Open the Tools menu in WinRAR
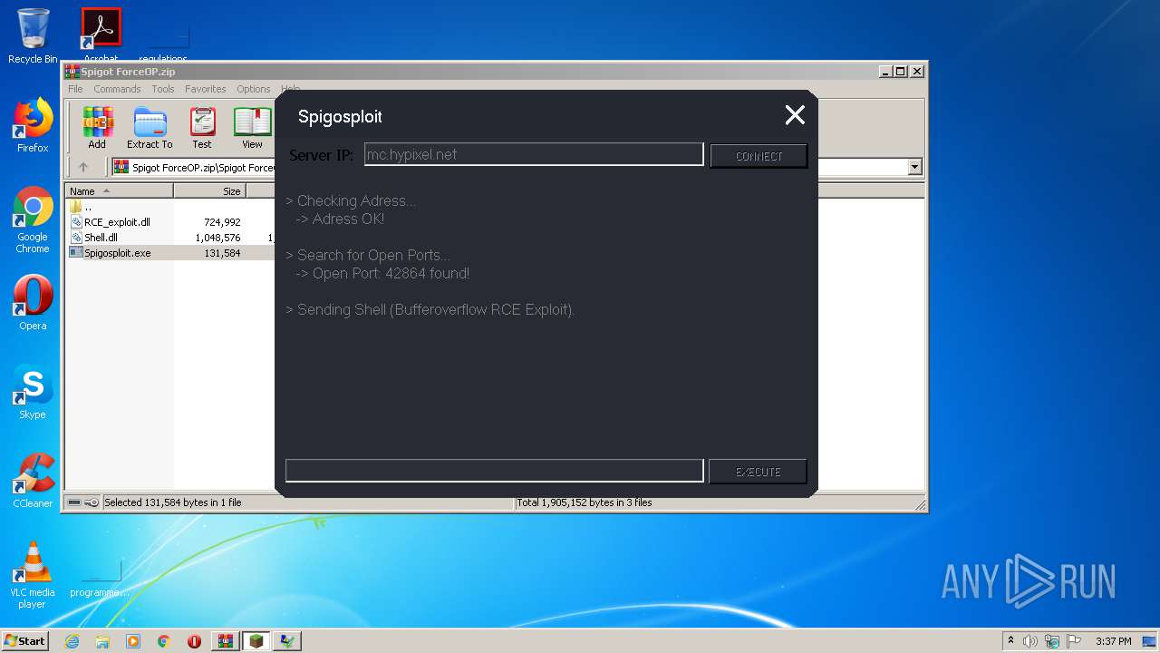This screenshot has height=653, width=1160. pos(163,89)
